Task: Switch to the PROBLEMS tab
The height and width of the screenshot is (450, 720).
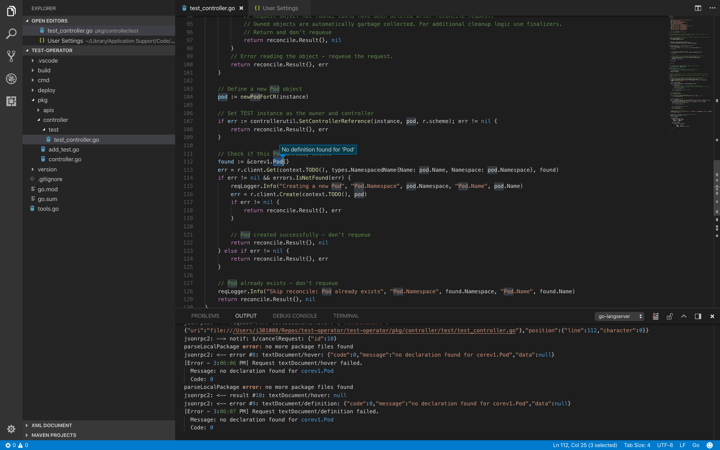Action: 205,316
